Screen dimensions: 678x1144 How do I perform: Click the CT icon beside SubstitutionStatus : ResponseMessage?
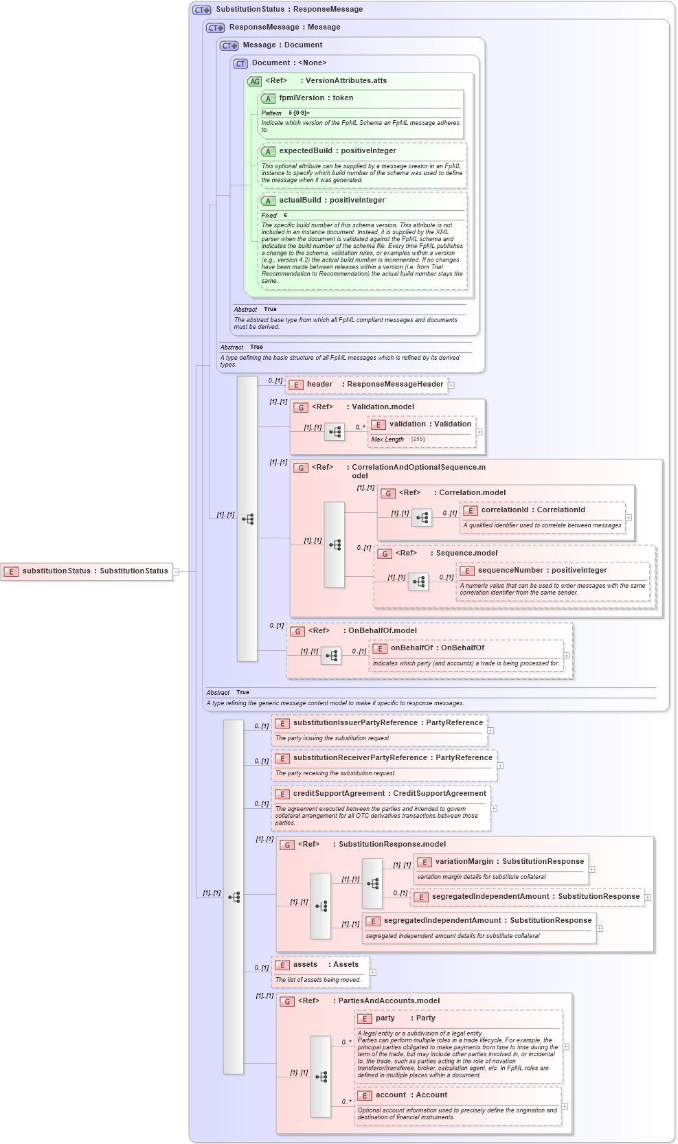[202, 10]
